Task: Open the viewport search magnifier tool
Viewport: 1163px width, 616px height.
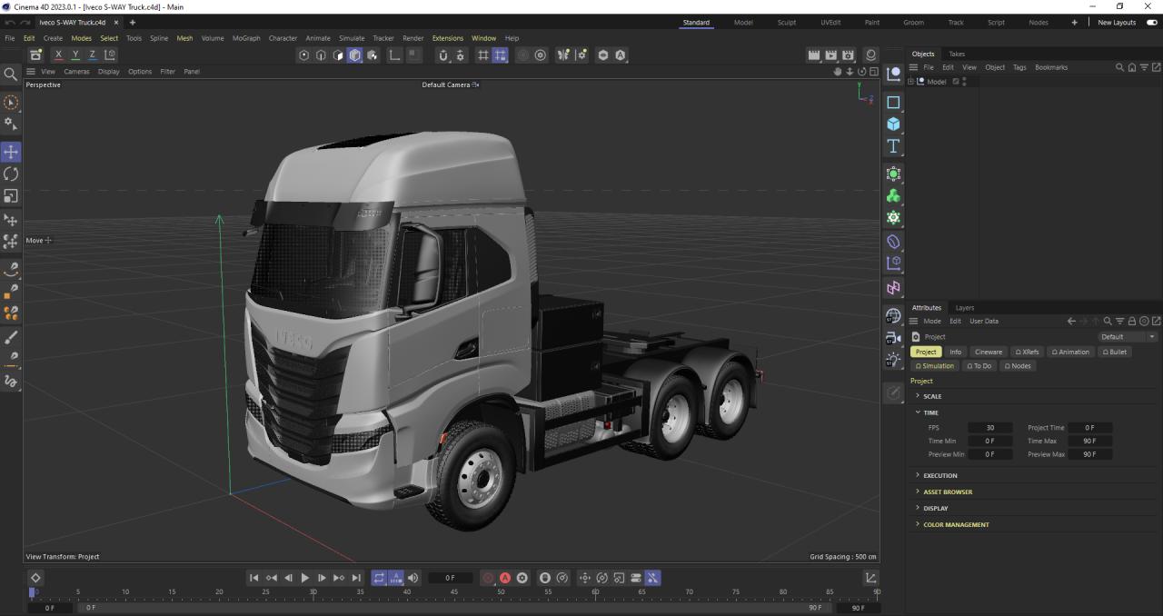Action: [x=11, y=75]
